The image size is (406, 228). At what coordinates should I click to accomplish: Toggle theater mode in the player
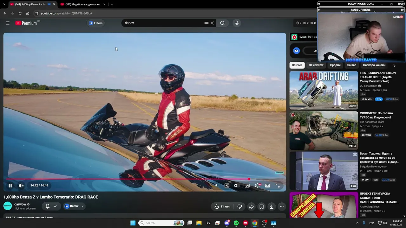coord(267,186)
